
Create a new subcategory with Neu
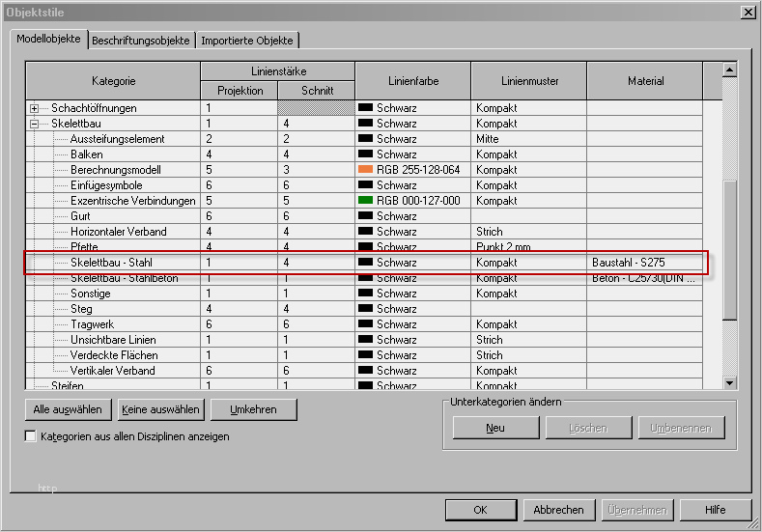(495, 428)
